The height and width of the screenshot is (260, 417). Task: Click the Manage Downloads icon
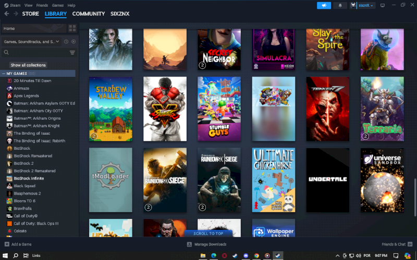189,244
